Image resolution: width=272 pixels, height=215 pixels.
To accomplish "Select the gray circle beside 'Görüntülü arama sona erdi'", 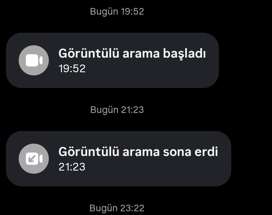I will tap(34, 159).
